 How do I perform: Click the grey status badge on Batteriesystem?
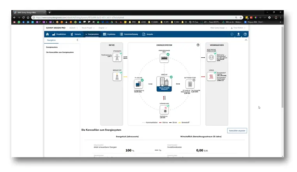(194, 80)
